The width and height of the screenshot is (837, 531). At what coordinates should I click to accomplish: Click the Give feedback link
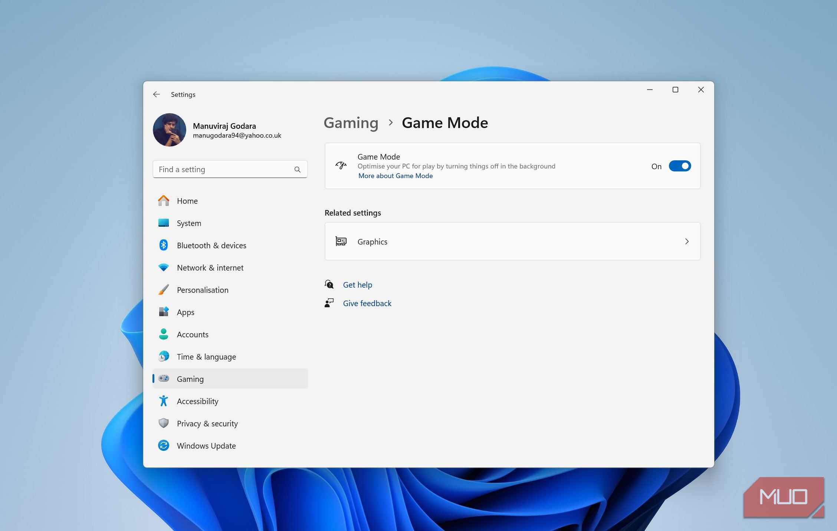tap(367, 304)
